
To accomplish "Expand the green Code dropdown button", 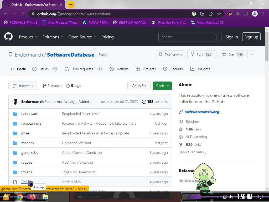I will click(x=162, y=86).
